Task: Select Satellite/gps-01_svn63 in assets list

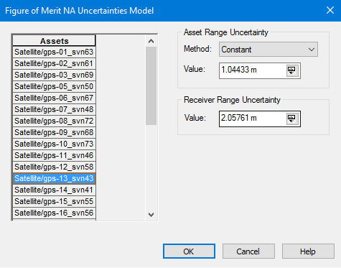Action: [55, 52]
